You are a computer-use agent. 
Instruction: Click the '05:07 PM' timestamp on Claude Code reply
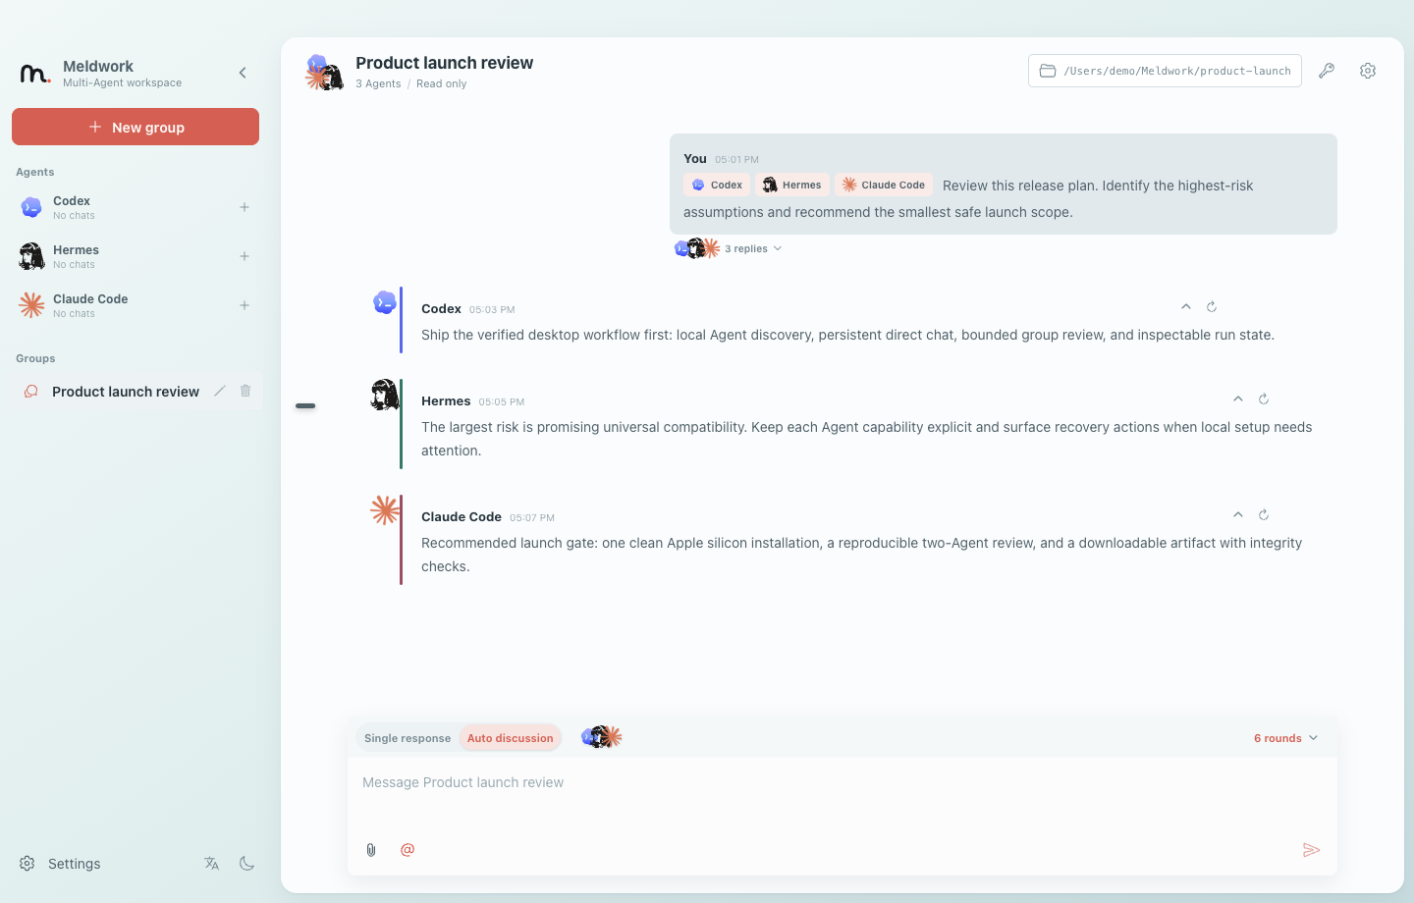pos(532,517)
